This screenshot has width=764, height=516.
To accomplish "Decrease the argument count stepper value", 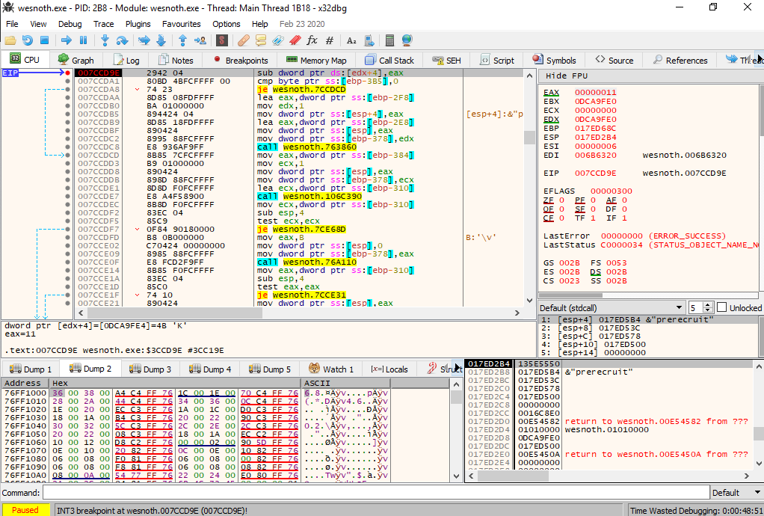I will (x=709, y=311).
